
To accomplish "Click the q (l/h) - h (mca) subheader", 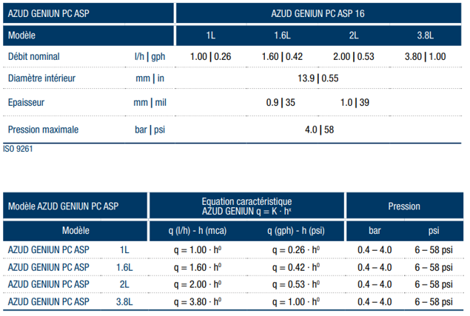I will (197, 231).
